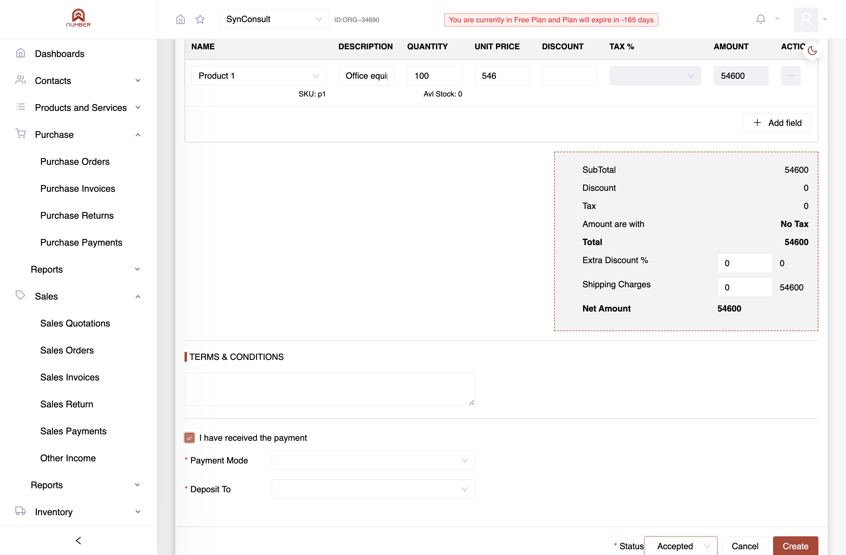Click the Inventory truck icon
846x555 pixels.
click(x=21, y=511)
